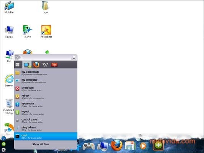Click the yellow my documents folder icon
This screenshot has height=153, width=204.
(17, 73)
